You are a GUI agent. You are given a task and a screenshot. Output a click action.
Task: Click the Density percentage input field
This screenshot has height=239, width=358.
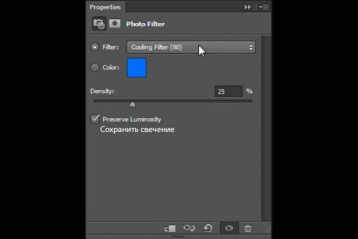[229, 91]
